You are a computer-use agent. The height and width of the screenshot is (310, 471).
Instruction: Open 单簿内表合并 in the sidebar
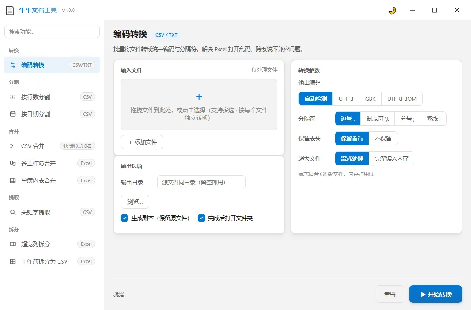52,180
